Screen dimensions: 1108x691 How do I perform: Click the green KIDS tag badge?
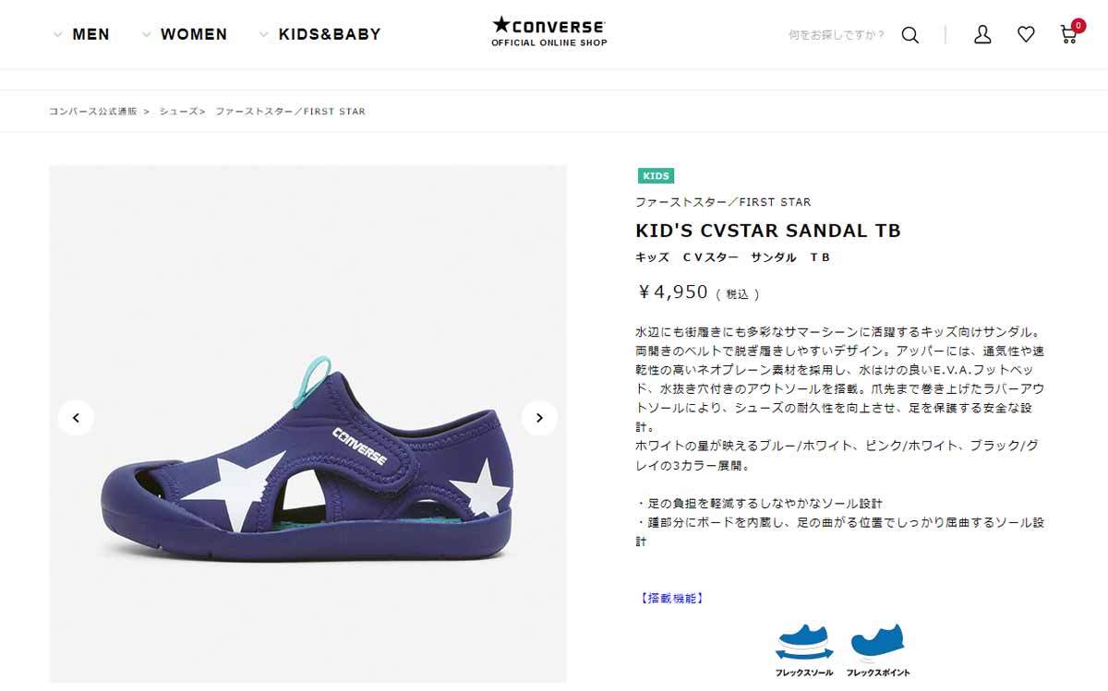pyautogui.click(x=656, y=175)
